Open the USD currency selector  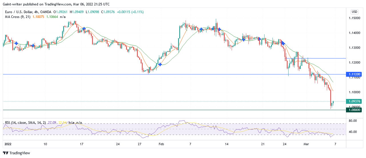tap(355, 12)
